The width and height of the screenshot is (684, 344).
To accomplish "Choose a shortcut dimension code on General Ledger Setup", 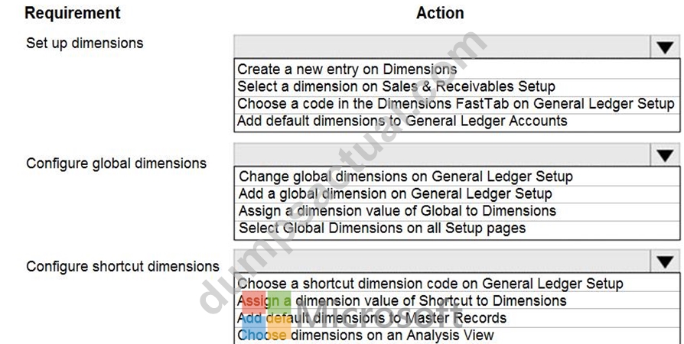I will [457, 284].
